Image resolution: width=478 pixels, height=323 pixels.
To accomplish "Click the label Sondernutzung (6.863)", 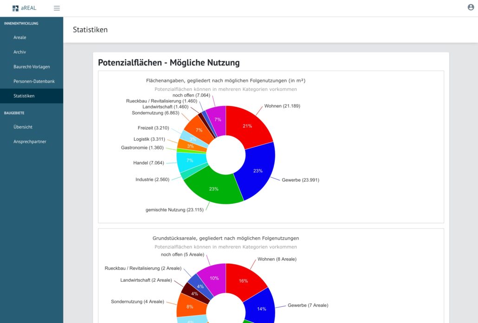I will coord(155,113).
